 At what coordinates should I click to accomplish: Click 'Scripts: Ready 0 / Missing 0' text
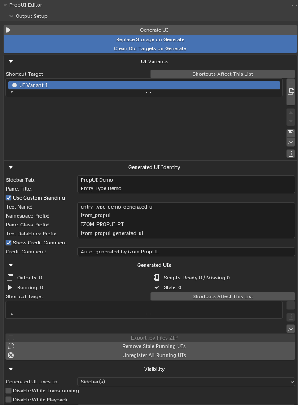(x=197, y=278)
